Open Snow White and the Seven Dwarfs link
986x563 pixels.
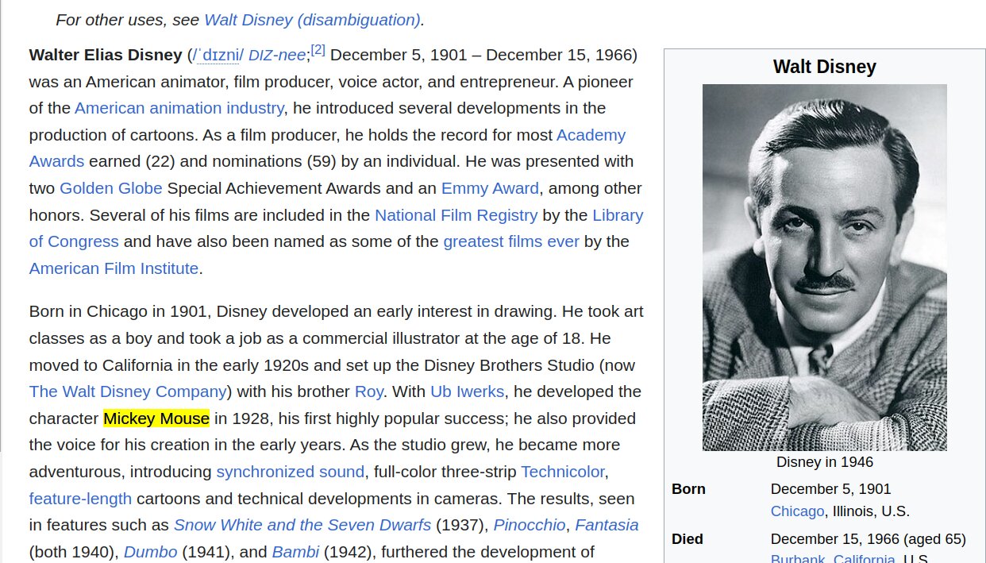pos(302,525)
